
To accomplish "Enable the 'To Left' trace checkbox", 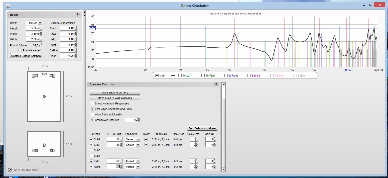I will pos(180,76).
